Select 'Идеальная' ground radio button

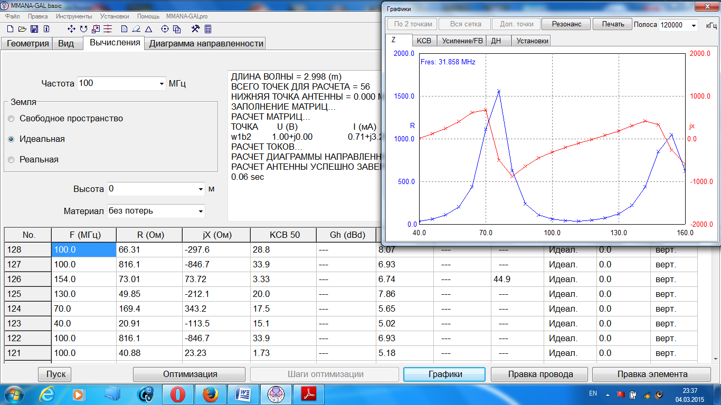[x=11, y=139]
